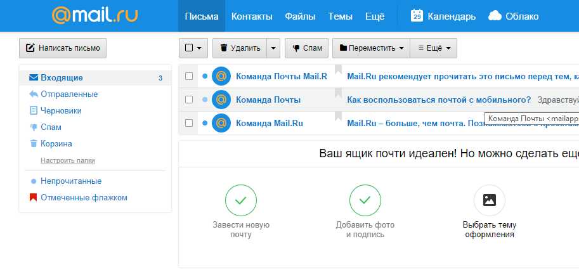Viewport: 579px width, 272px height.
Task: Mark as Спам using toolbar button
Action: (x=307, y=48)
